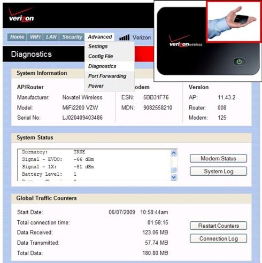Click the Modem Status button
The height and width of the screenshot is (263, 262).
[218, 158]
